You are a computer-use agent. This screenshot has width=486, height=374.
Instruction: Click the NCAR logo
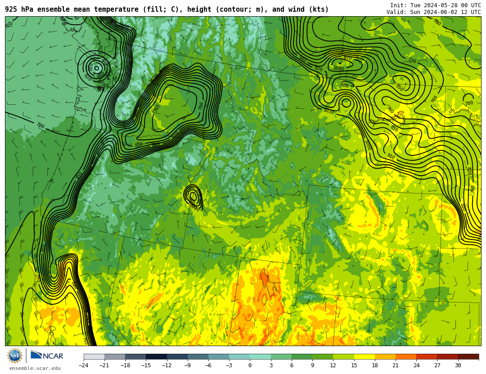[x=47, y=356]
